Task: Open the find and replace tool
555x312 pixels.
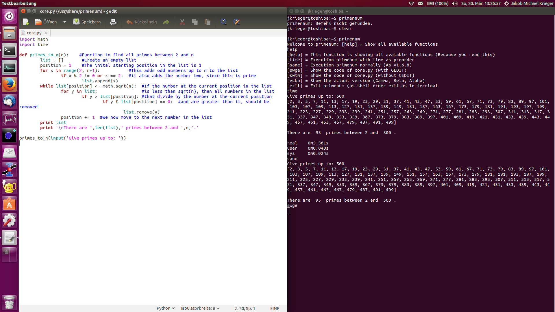Action: (236, 22)
